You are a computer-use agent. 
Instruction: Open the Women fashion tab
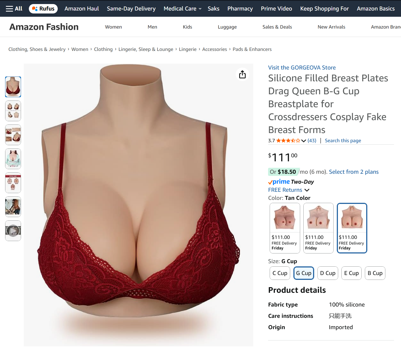tap(114, 27)
